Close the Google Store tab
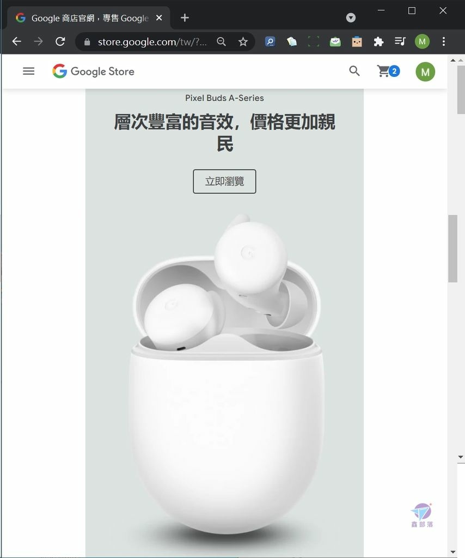Image resolution: width=465 pixels, height=558 pixels. (x=160, y=18)
